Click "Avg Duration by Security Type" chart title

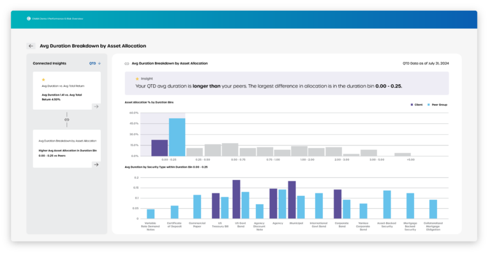point(167,167)
